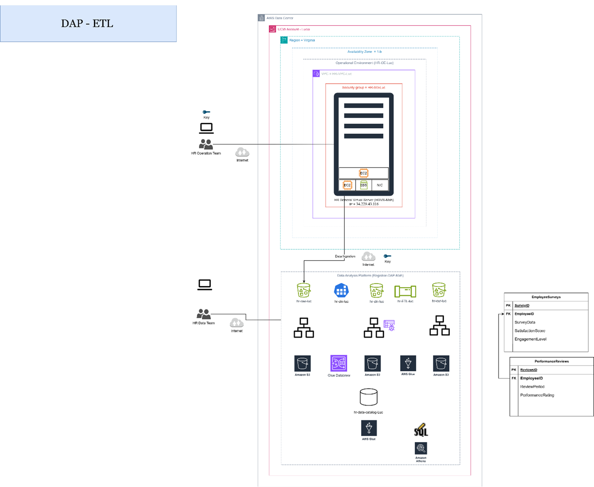Select the HR Operation Team users icon
The image size is (594, 487).
pyautogui.click(x=205, y=144)
